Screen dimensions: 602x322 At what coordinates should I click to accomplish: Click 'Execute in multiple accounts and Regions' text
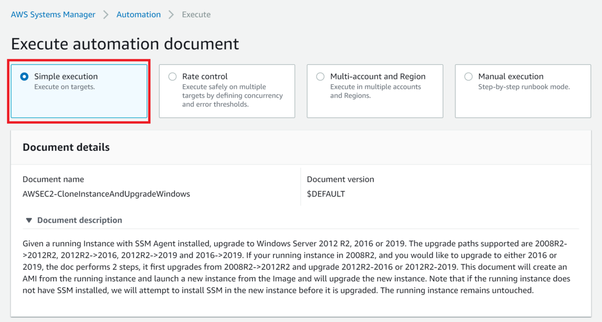(375, 91)
